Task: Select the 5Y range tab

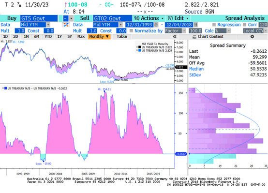Action: coord(70,37)
